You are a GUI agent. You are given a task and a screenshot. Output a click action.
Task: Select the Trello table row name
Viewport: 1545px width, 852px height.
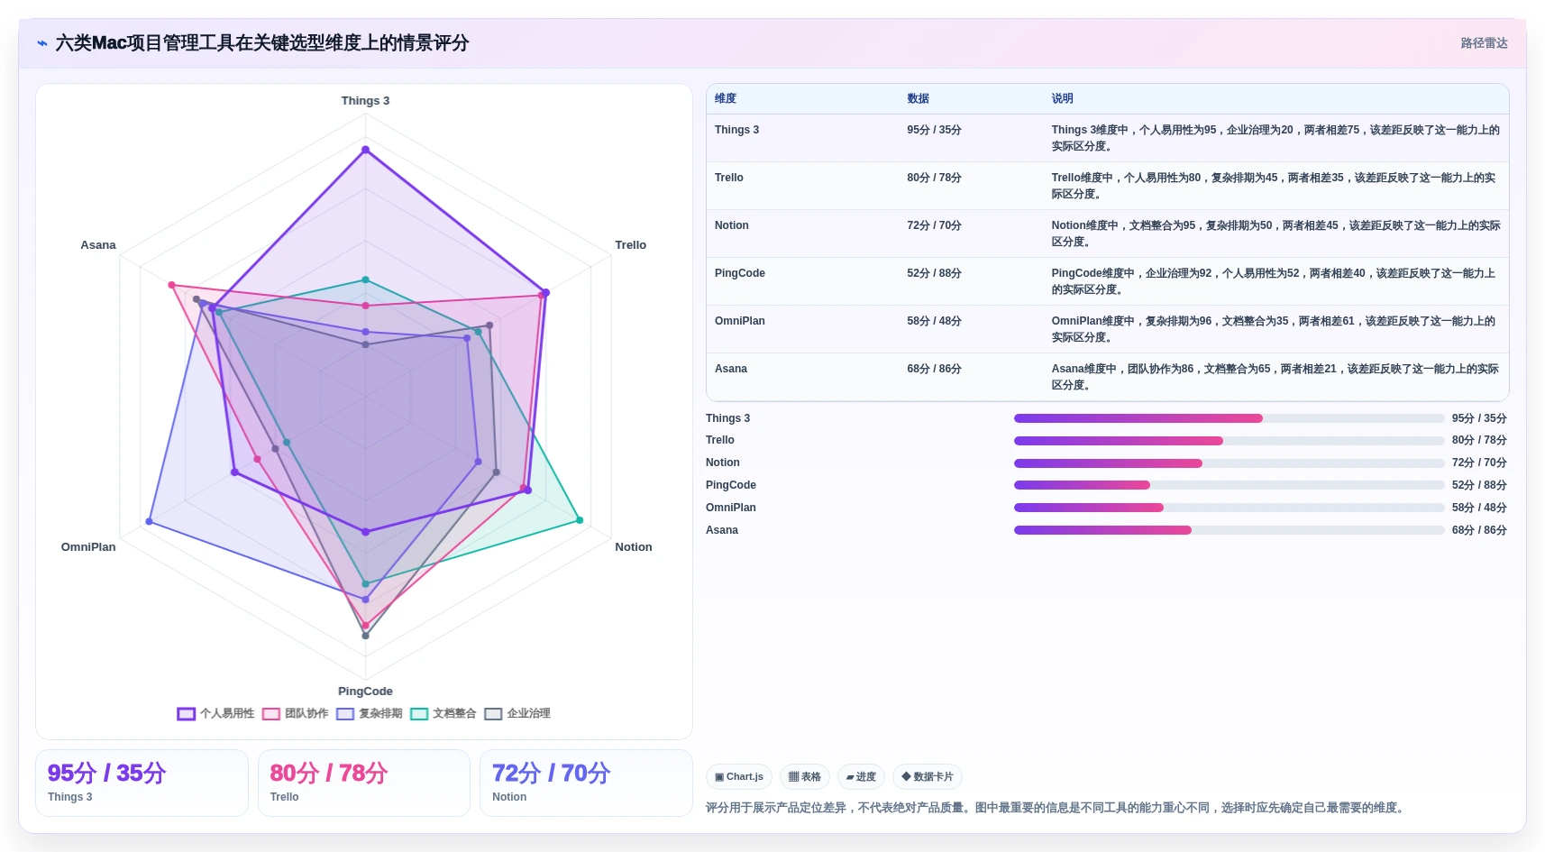coord(729,178)
